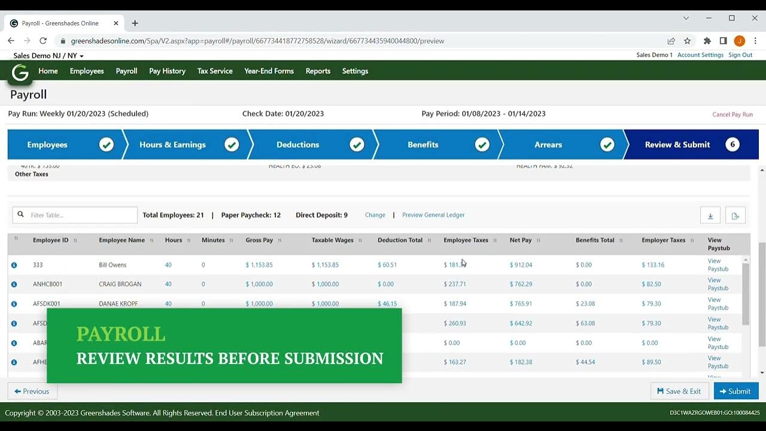View Paystub for Bill Owens
The height and width of the screenshot is (431, 766).
point(718,265)
